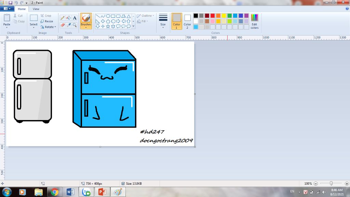Open Edit colors dialog
The height and width of the screenshot is (197, 350).
click(254, 21)
